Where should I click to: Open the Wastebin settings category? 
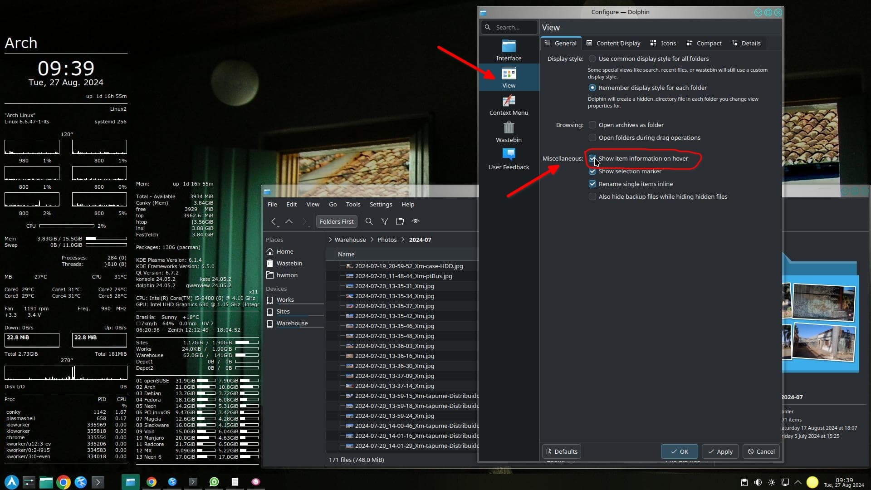coord(509,132)
